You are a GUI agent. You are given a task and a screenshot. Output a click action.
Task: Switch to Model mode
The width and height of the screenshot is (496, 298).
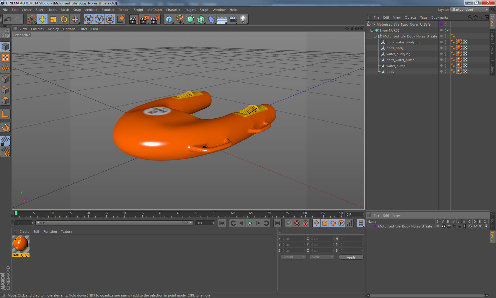click(x=5, y=47)
